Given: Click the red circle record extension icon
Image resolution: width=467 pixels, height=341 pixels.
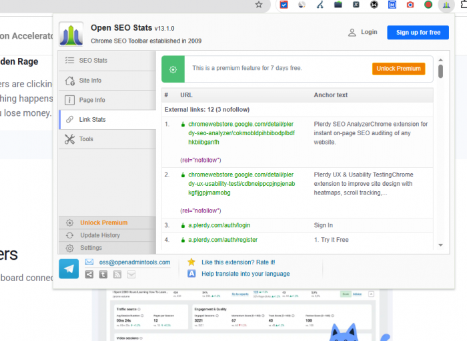Looking at the screenshot, I should point(428,5).
